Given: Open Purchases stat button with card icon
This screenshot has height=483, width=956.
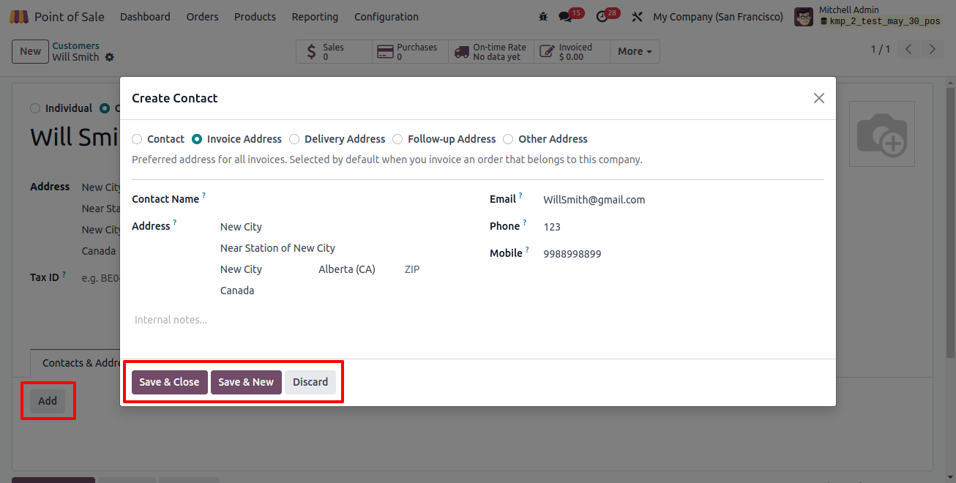Looking at the screenshot, I should (410, 51).
